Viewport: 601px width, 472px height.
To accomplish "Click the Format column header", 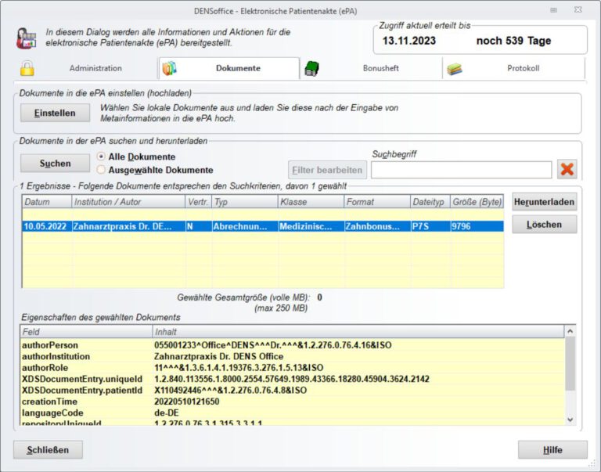I will point(377,202).
